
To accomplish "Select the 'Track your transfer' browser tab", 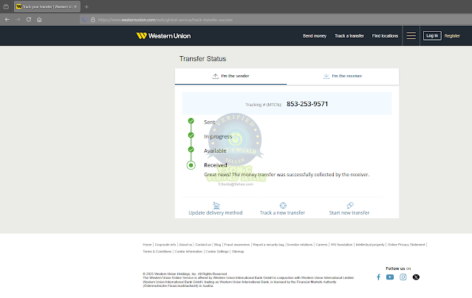I will [47, 7].
